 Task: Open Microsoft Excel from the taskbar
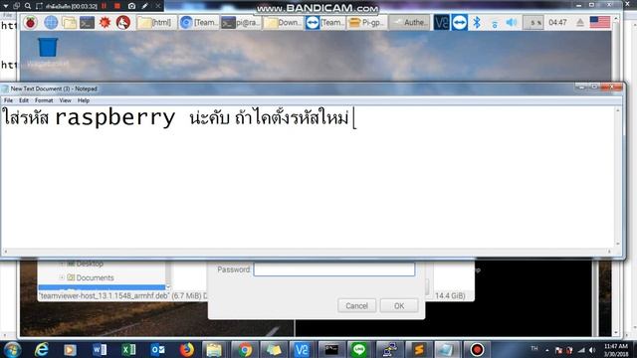(x=128, y=349)
